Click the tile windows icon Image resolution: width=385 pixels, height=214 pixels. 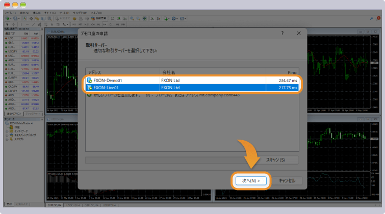(x=145, y=18)
